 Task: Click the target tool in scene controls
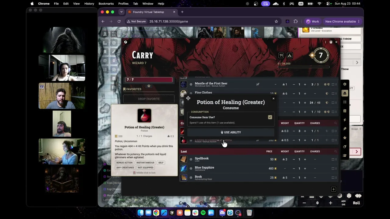click(x=114, y=43)
